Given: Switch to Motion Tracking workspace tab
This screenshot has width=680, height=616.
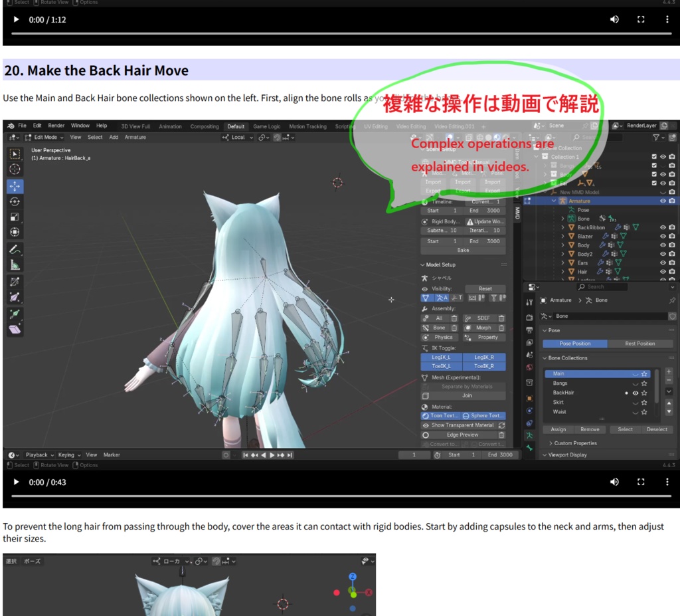Looking at the screenshot, I should (x=307, y=127).
